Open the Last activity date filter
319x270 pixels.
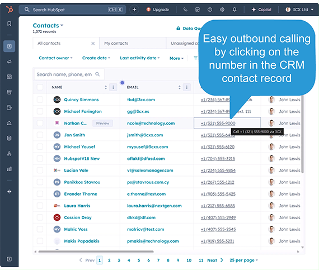click(x=140, y=58)
